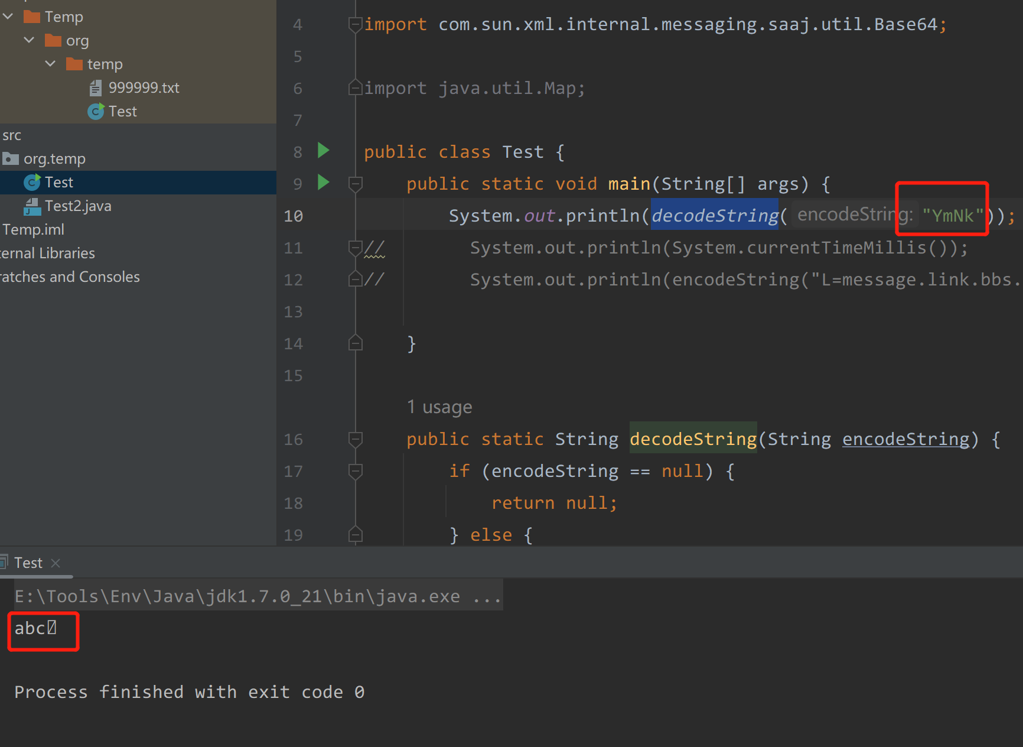Close the Test run tab
Image resolution: width=1023 pixels, height=747 pixels.
coord(56,563)
